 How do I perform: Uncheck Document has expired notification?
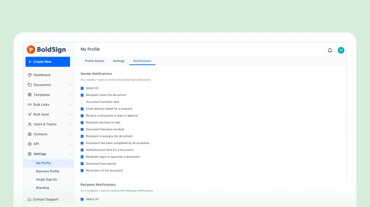pos(82,164)
